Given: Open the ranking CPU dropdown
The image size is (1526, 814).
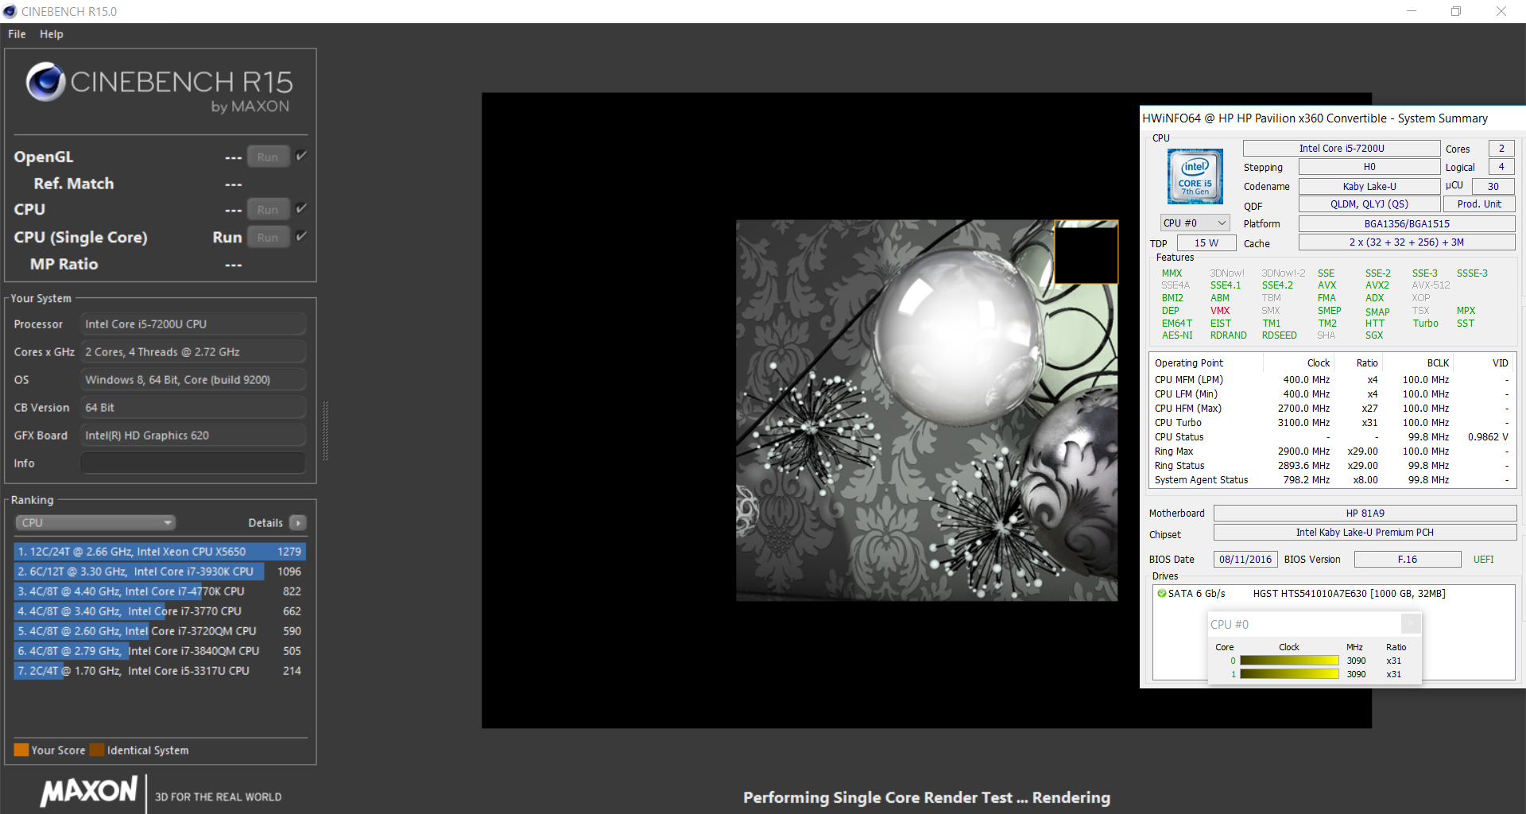Looking at the screenshot, I should pyautogui.click(x=95, y=523).
